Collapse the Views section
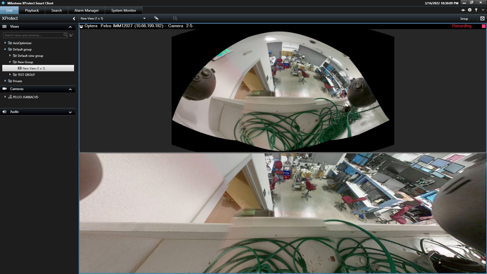487x274 pixels. click(70, 27)
